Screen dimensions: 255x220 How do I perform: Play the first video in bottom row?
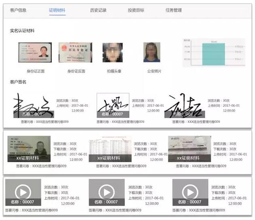click(x=23, y=191)
